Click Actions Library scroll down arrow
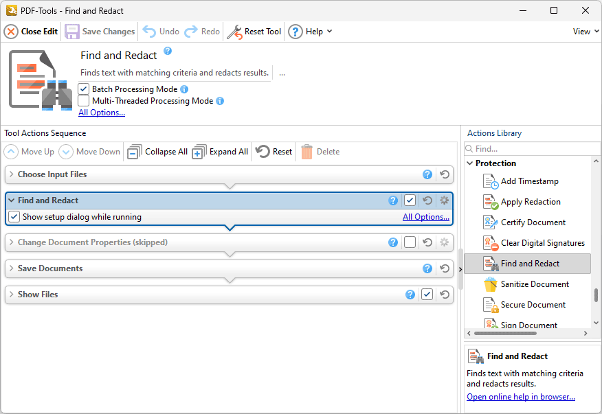 [596, 323]
